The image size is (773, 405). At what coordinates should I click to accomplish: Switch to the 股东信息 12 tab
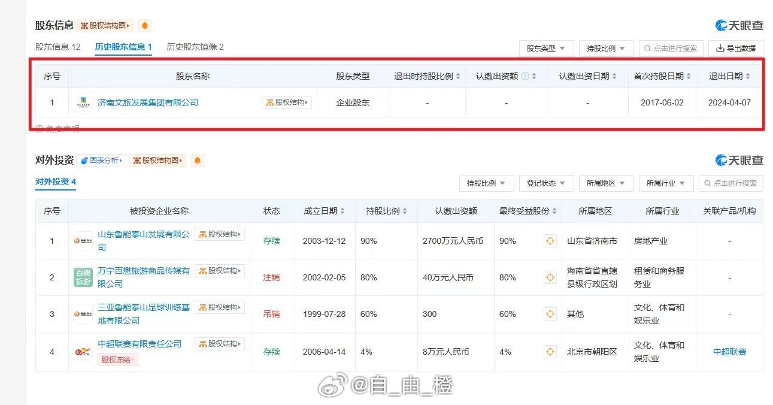click(57, 47)
